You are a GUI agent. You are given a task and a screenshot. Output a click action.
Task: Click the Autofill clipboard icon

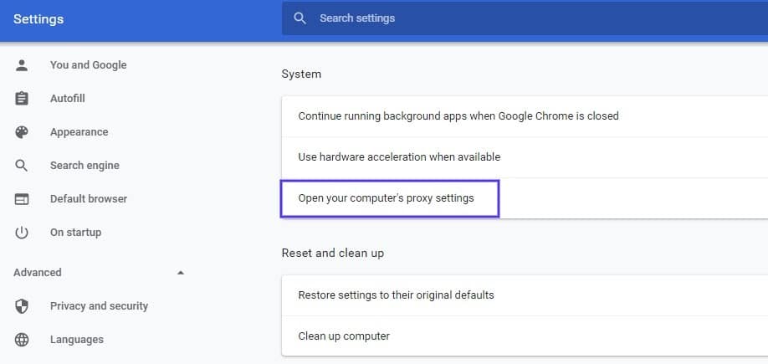click(x=22, y=99)
